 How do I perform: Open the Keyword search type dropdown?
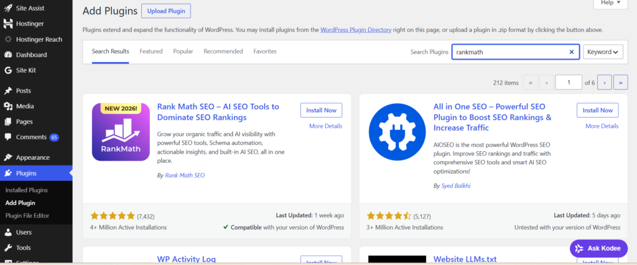(x=603, y=52)
